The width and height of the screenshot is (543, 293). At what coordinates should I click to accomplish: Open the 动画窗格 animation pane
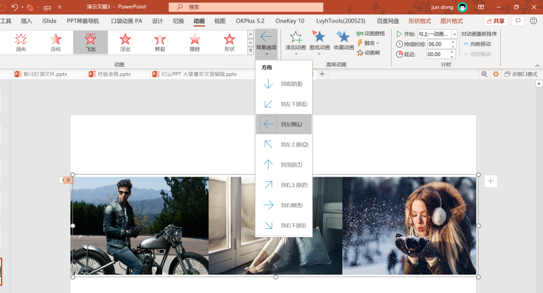pyautogui.click(x=371, y=34)
